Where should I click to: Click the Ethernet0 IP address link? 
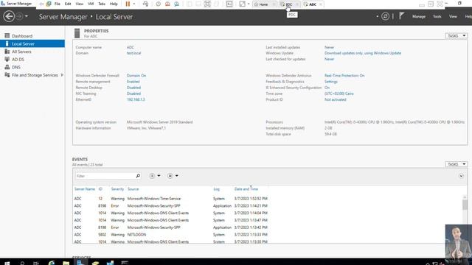click(136, 99)
